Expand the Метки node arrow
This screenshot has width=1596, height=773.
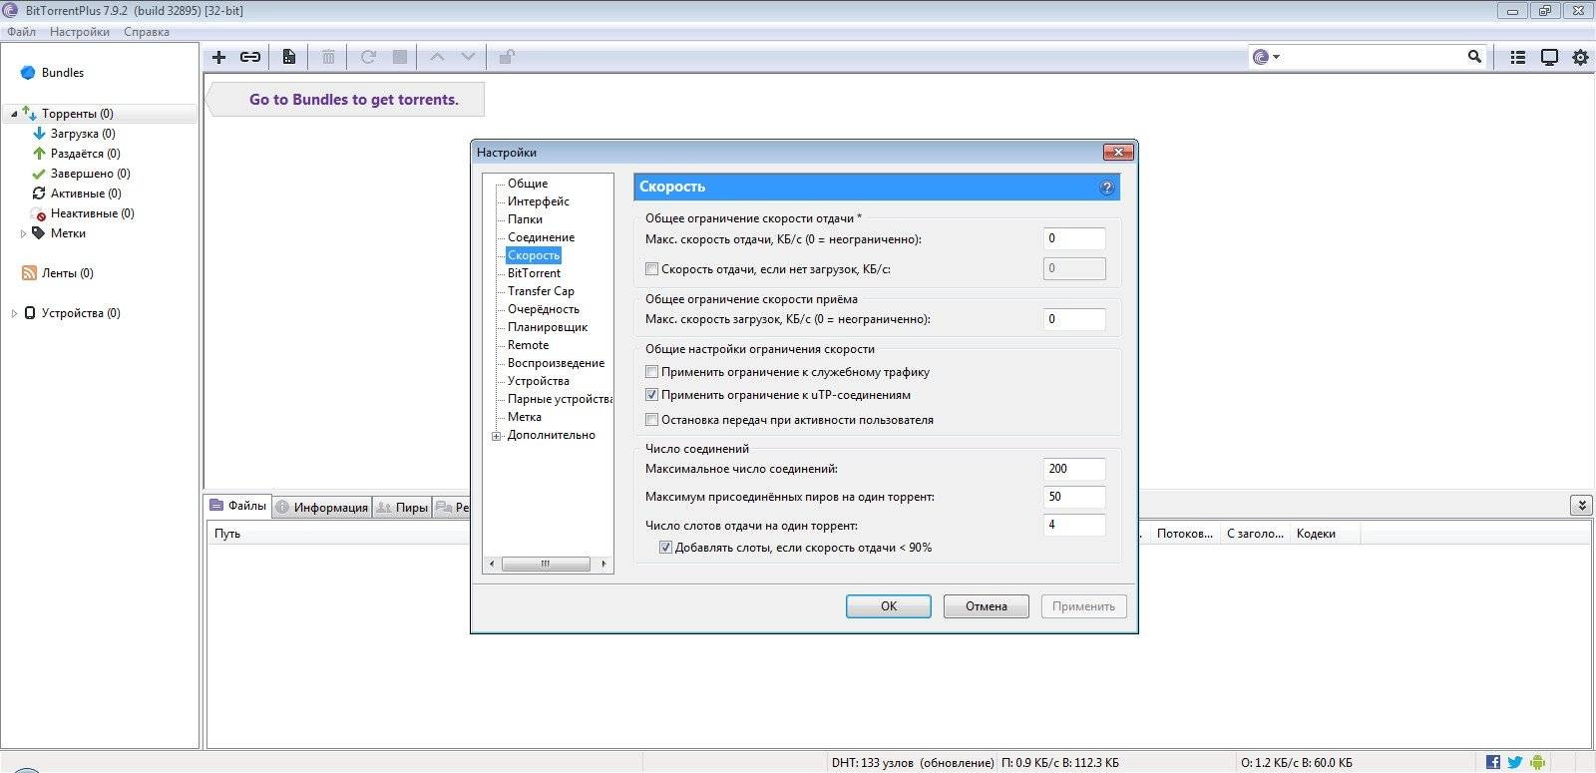coord(23,233)
